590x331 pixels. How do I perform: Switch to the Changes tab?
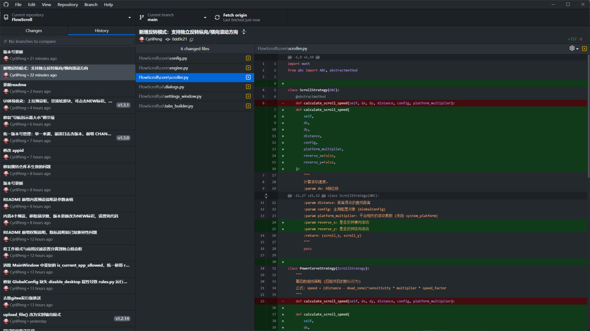(34, 31)
